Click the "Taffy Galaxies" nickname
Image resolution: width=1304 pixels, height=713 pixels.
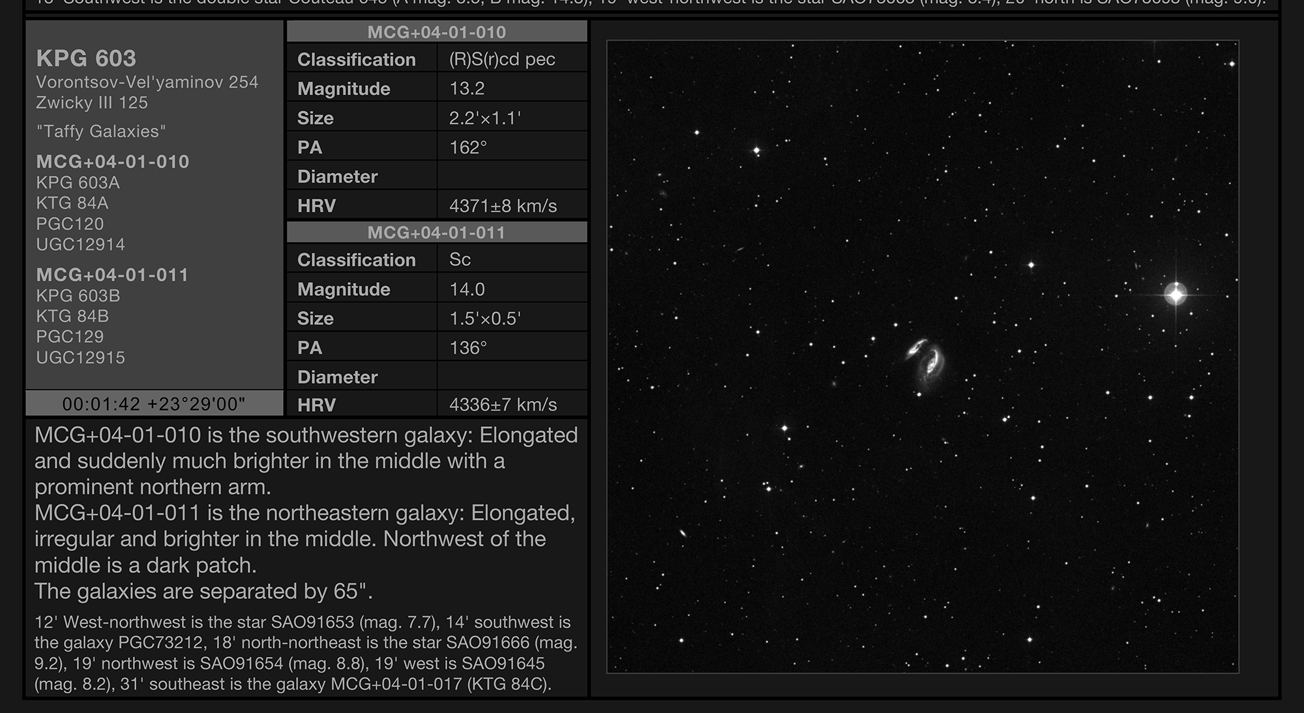pyautogui.click(x=101, y=131)
